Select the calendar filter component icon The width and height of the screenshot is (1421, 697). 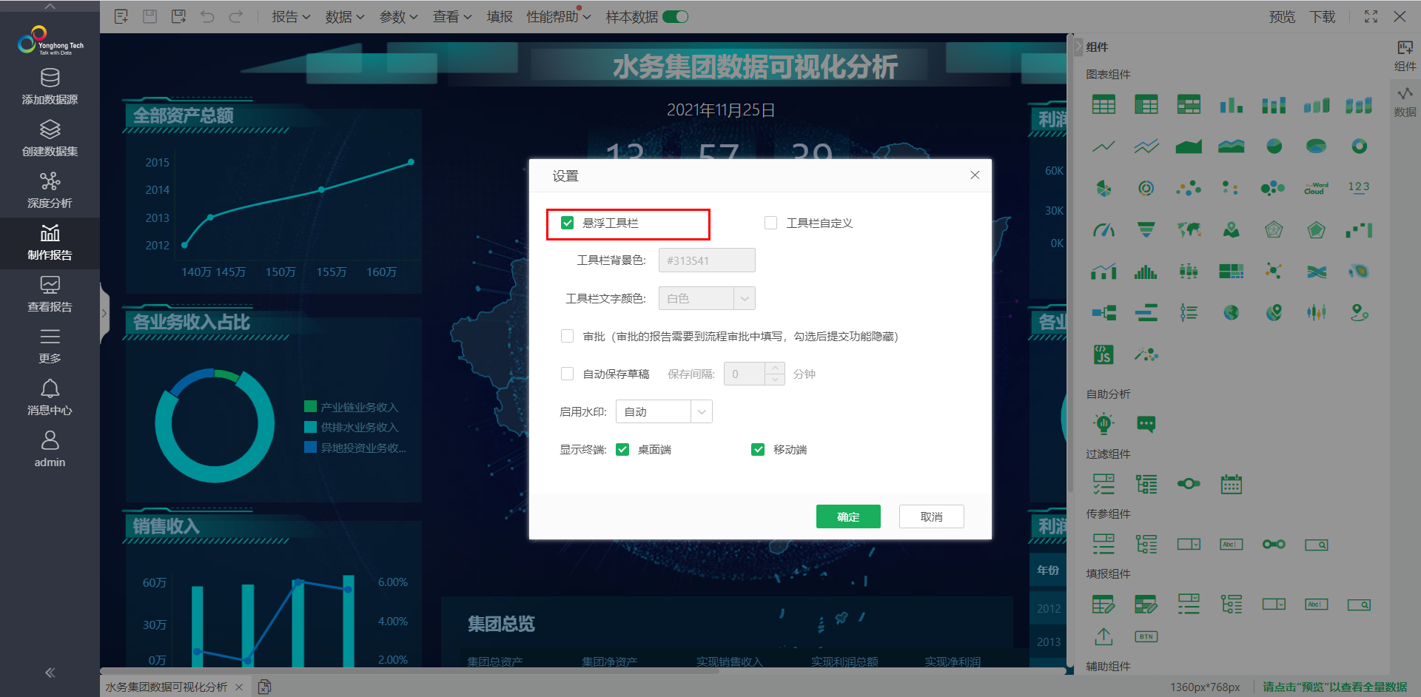coord(1232,484)
